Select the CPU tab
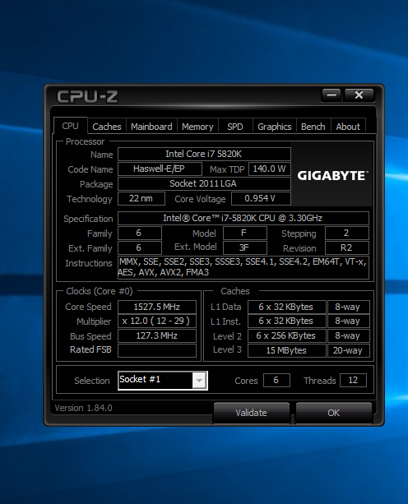The height and width of the screenshot is (504, 408). pos(71,126)
